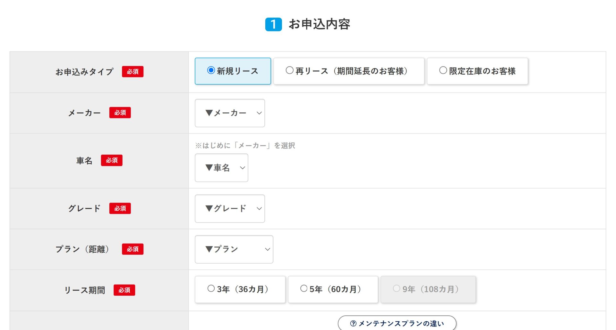Click the お申込みタイプ label
The width and height of the screenshot is (616, 330).
pyautogui.click(x=84, y=72)
